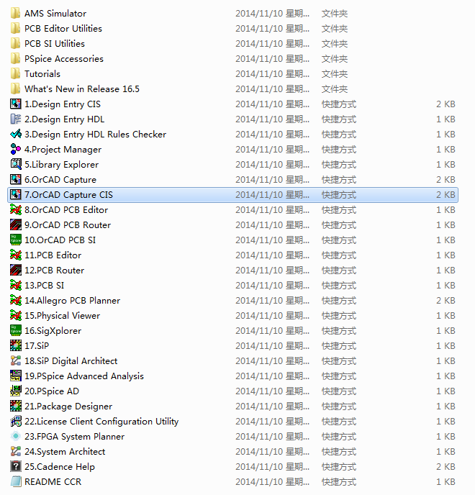Image resolution: width=475 pixels, height=495 pixels.
Task: Select the Tutorials folder icon
Action: 16,74
